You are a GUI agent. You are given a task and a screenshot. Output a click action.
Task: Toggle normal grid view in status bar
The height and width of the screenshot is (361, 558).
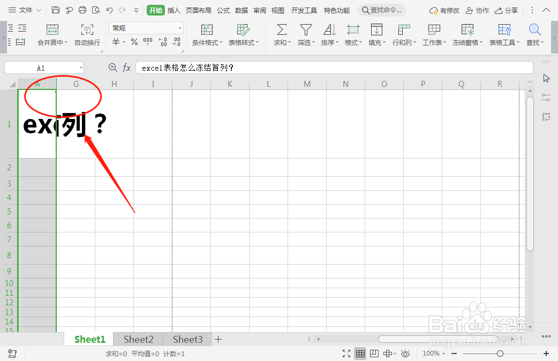click(x=360, y=354)
